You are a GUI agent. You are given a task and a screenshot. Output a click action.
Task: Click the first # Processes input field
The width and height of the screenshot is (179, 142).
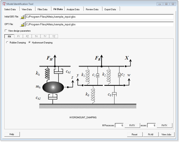click(119, 125)
